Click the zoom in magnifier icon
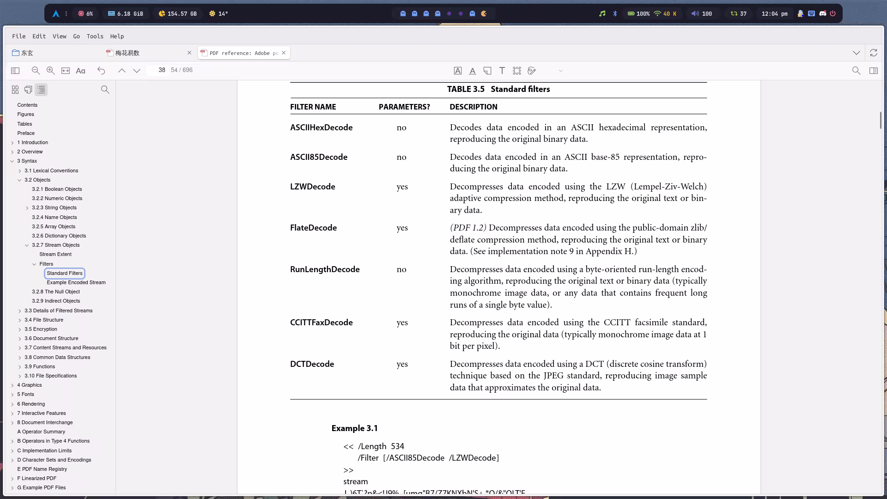887x499 pixels. pos(50,71)
